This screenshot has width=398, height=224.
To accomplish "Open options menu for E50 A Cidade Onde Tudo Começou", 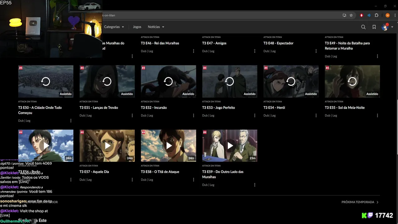I will click(71, 121).
